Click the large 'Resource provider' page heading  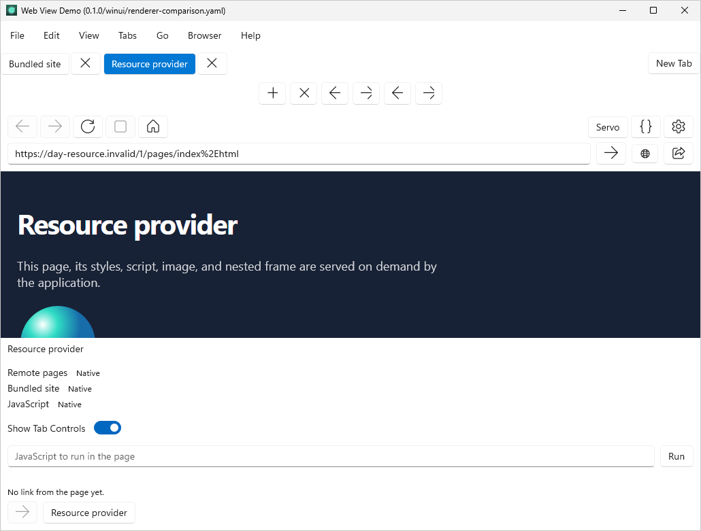[128, 225]
